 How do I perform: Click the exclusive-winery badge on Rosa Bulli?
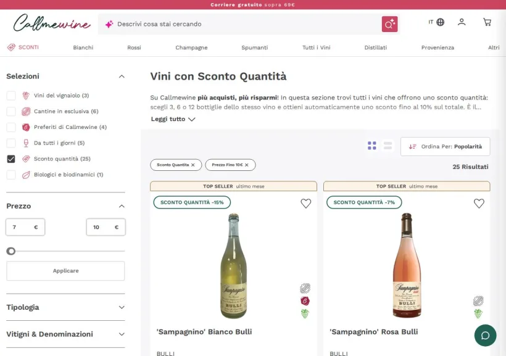click(x=478, y=301)
